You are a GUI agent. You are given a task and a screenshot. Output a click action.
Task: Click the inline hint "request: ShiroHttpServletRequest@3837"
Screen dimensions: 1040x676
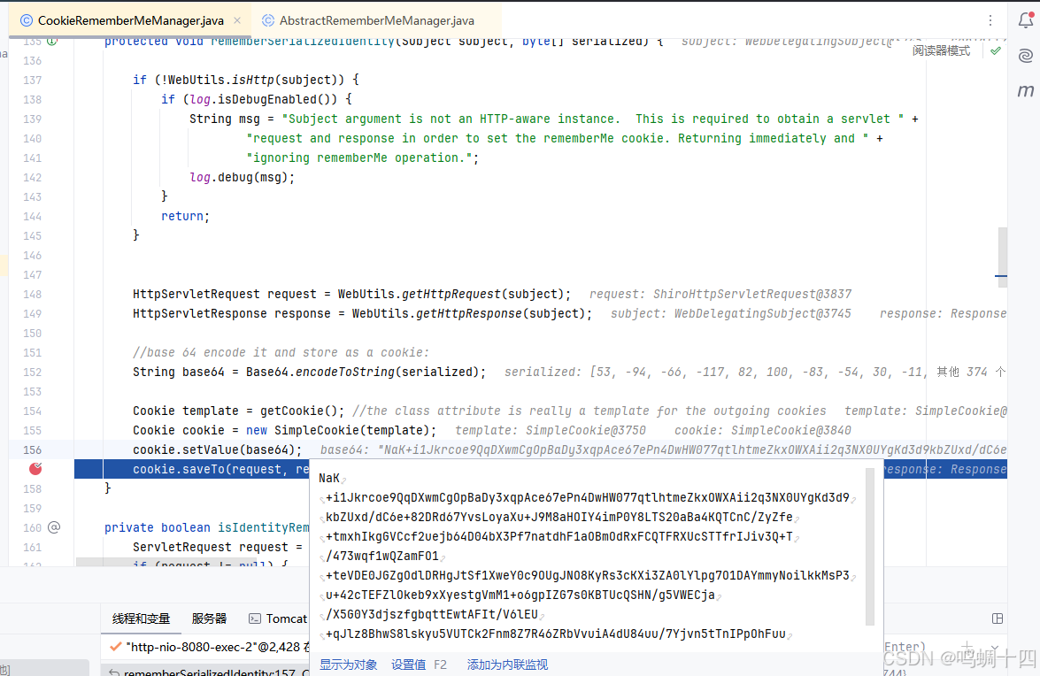pos(720,295)
